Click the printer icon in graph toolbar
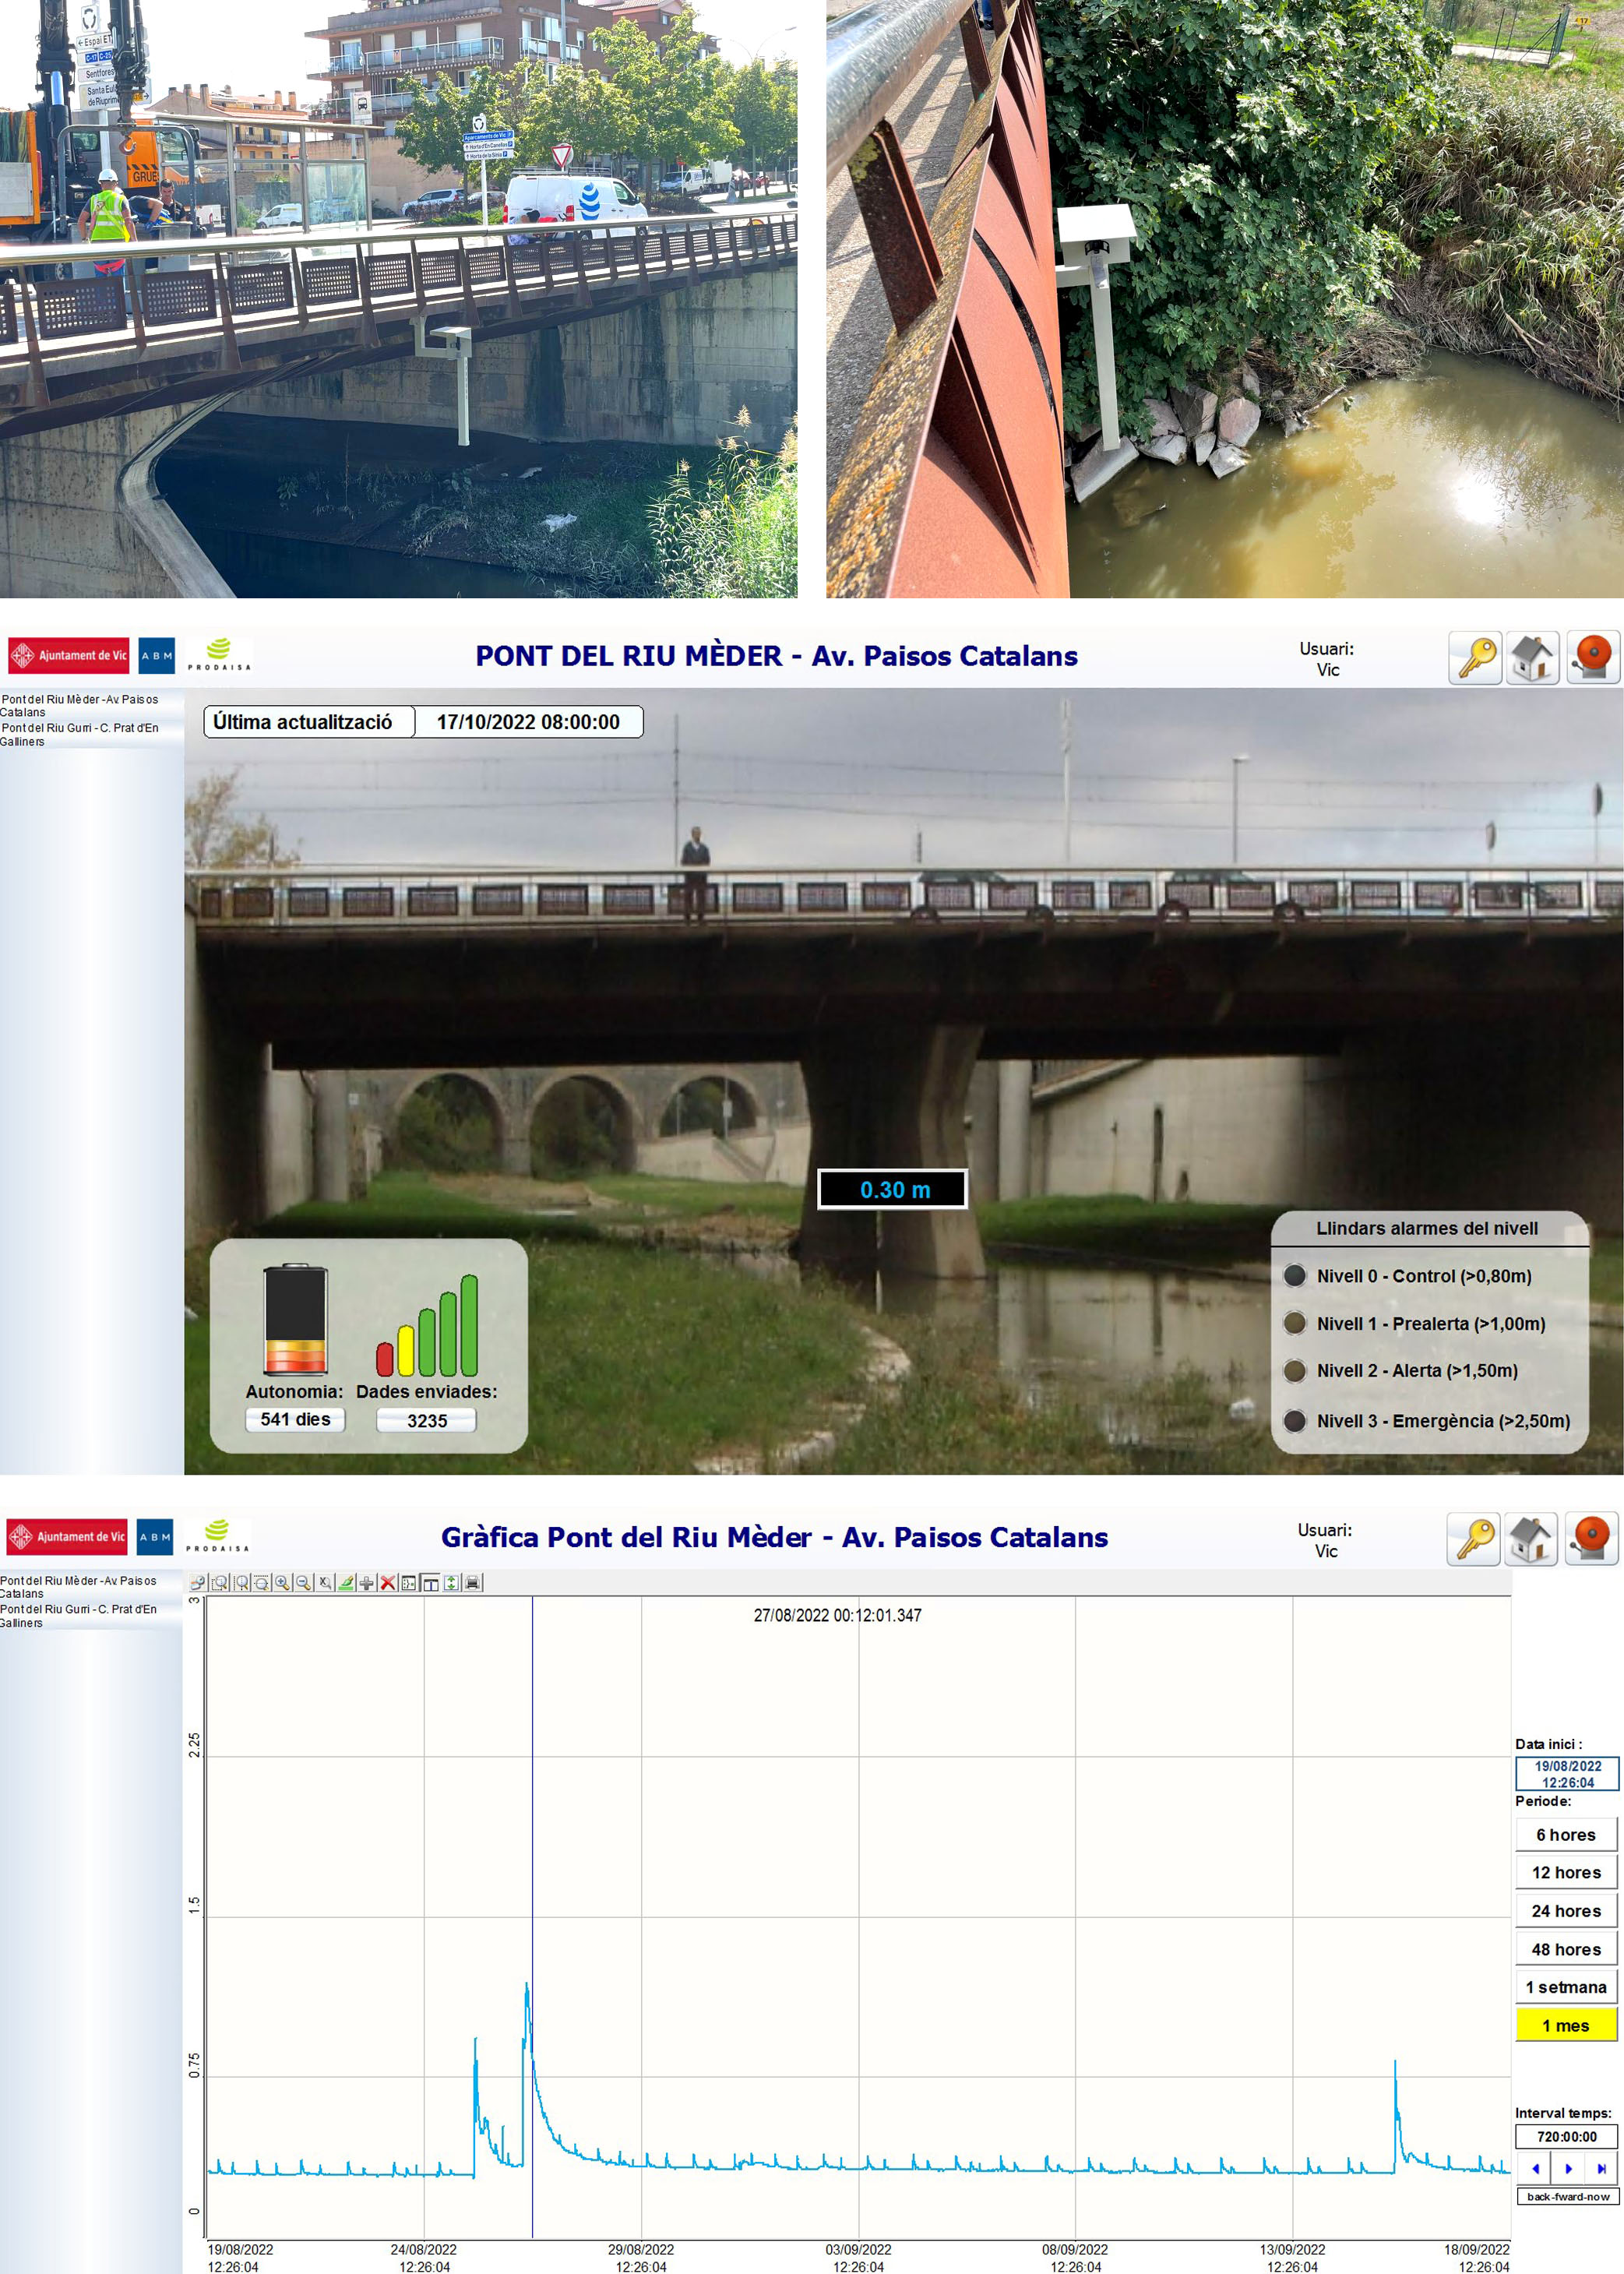 click(473, 1583)
